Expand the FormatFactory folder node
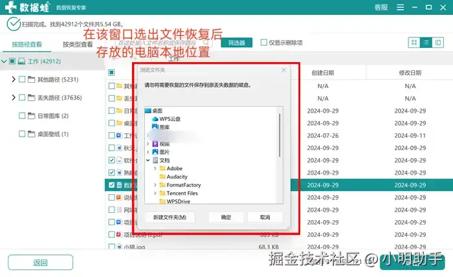Image resolution: width=453 pixels, height=277 pixels. click(x=155, y=184)
